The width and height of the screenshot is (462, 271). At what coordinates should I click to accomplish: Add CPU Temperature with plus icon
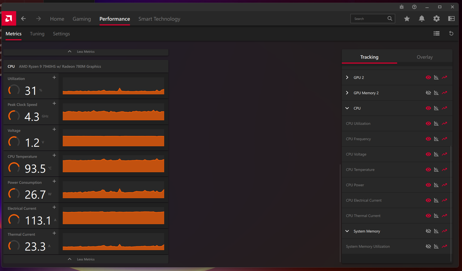coord(54,155)
